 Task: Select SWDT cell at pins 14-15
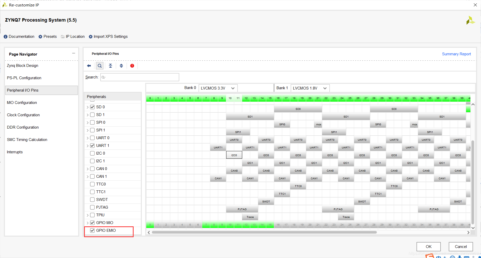click(266, 201)
